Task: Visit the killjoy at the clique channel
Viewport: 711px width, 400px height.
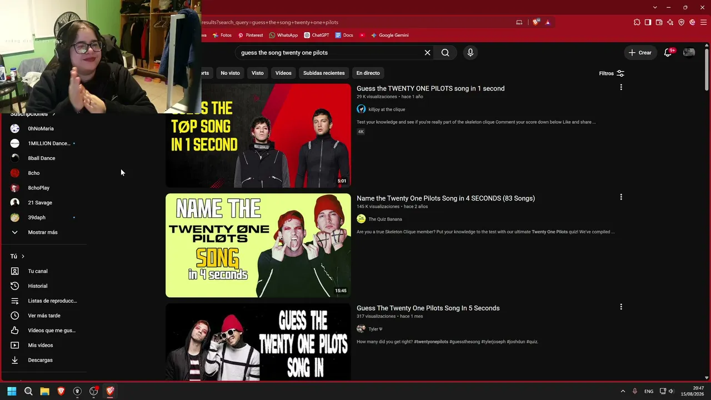Action: coord(387,109)
